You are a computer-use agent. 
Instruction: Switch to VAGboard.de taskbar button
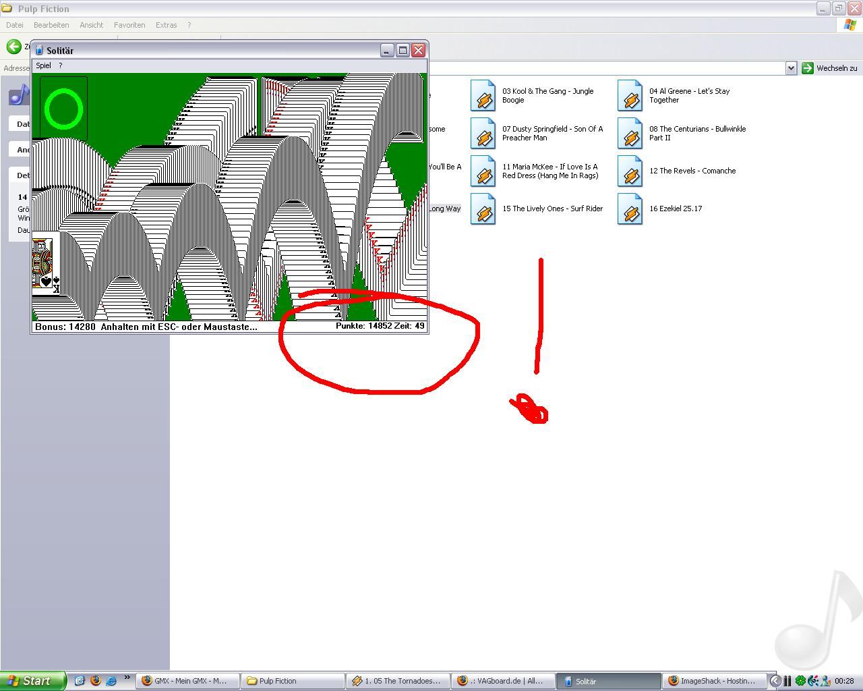503,681
